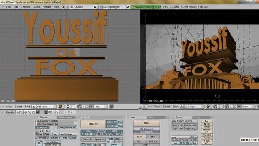Open the Game menu

(x=36, y=7)
